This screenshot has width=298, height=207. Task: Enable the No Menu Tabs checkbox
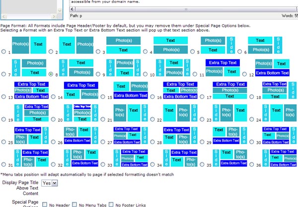[74, 205]
